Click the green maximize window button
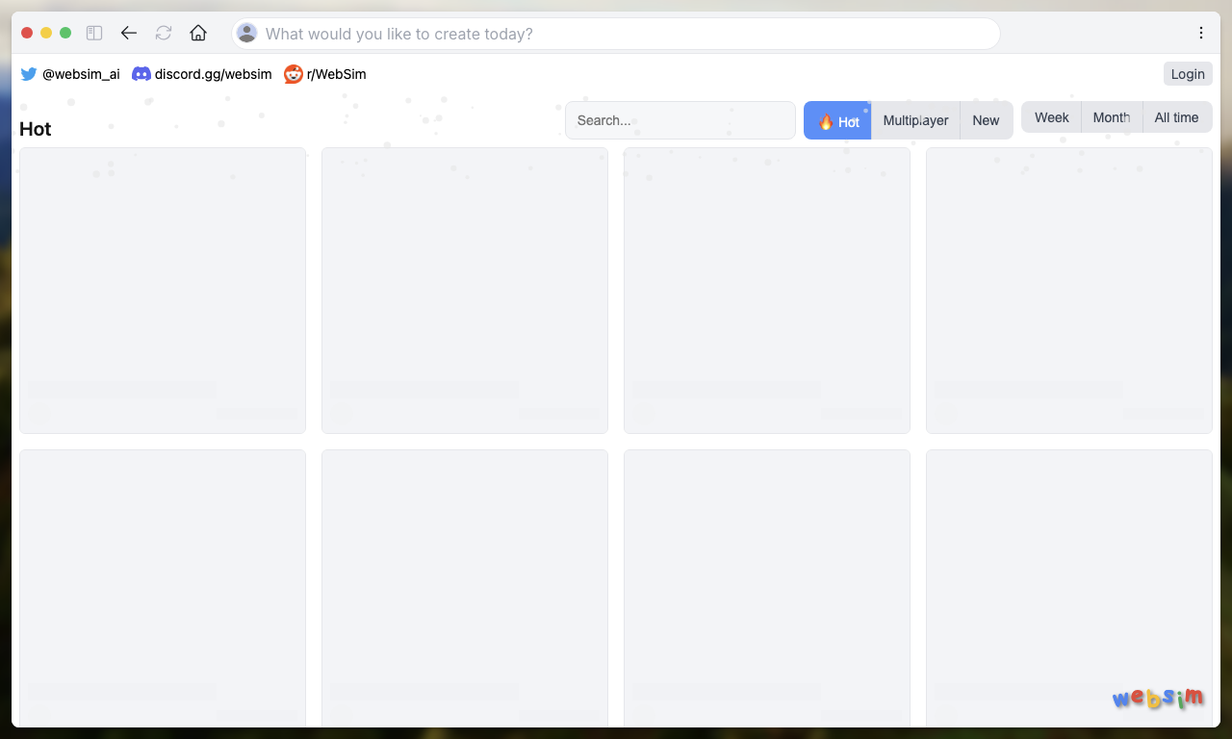This screenshot has height=739, width=1232. pyautogui.click(x=65, y=33)
